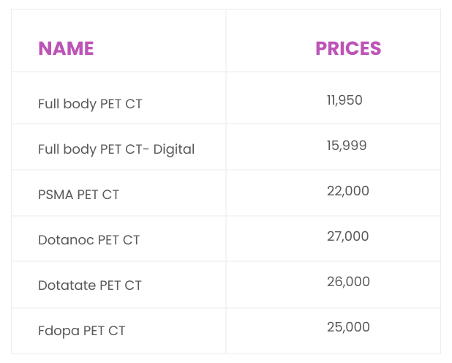Viewport: 452px width, 363px height.
Task: Select the Dotanoc PET CT entry
Action: pyautogui.click(x=88, y=240)
